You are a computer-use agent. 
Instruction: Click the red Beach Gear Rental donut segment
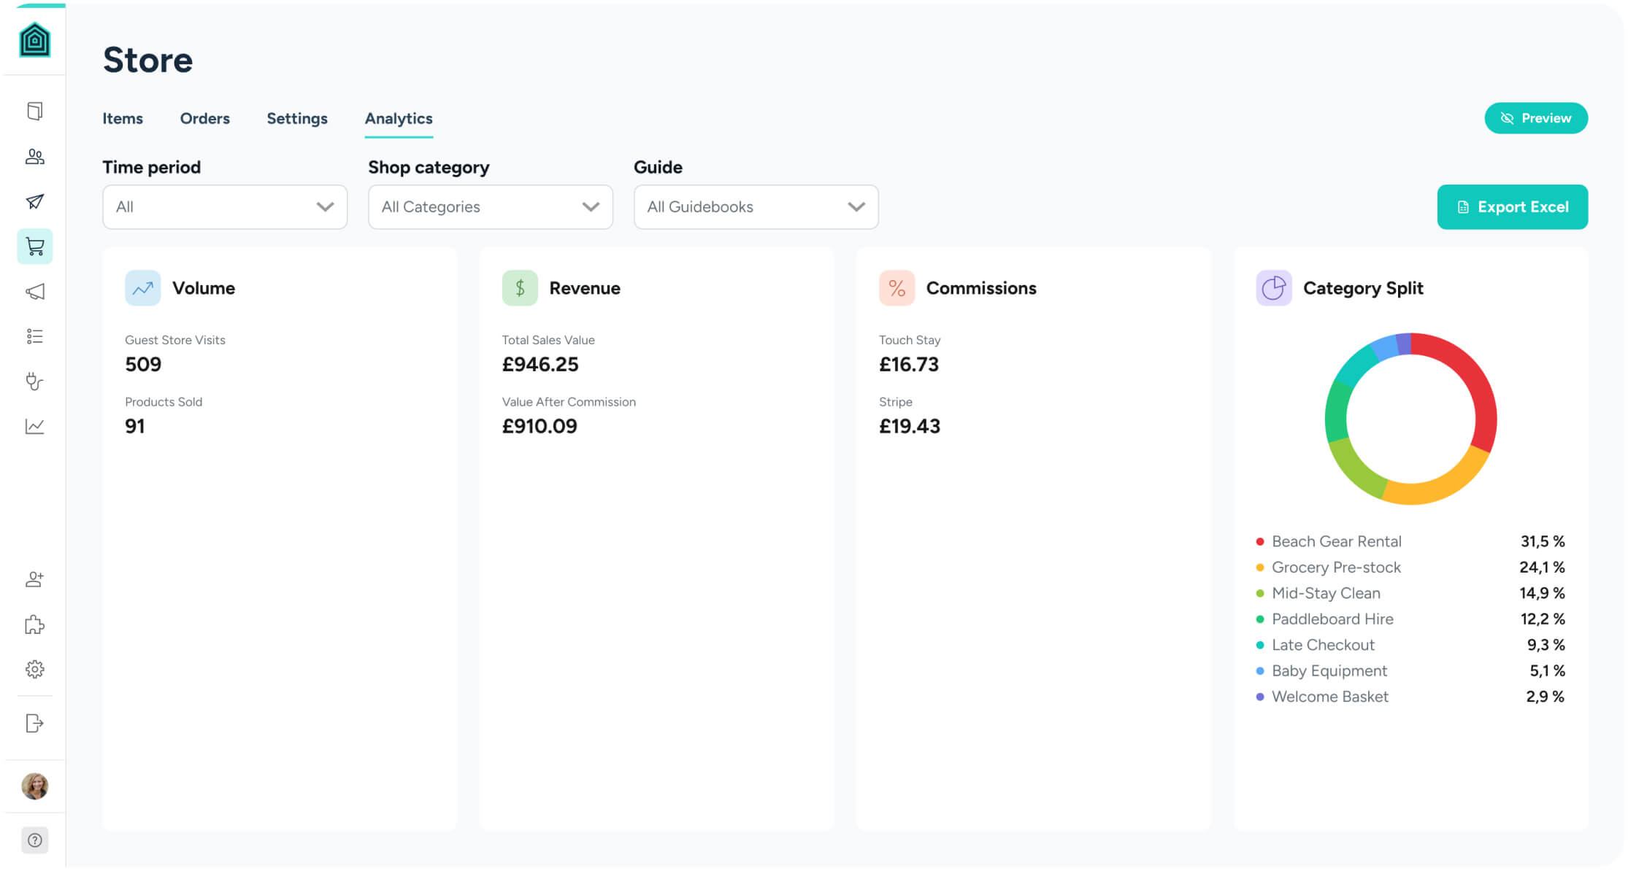click(x=1475, y=379)
